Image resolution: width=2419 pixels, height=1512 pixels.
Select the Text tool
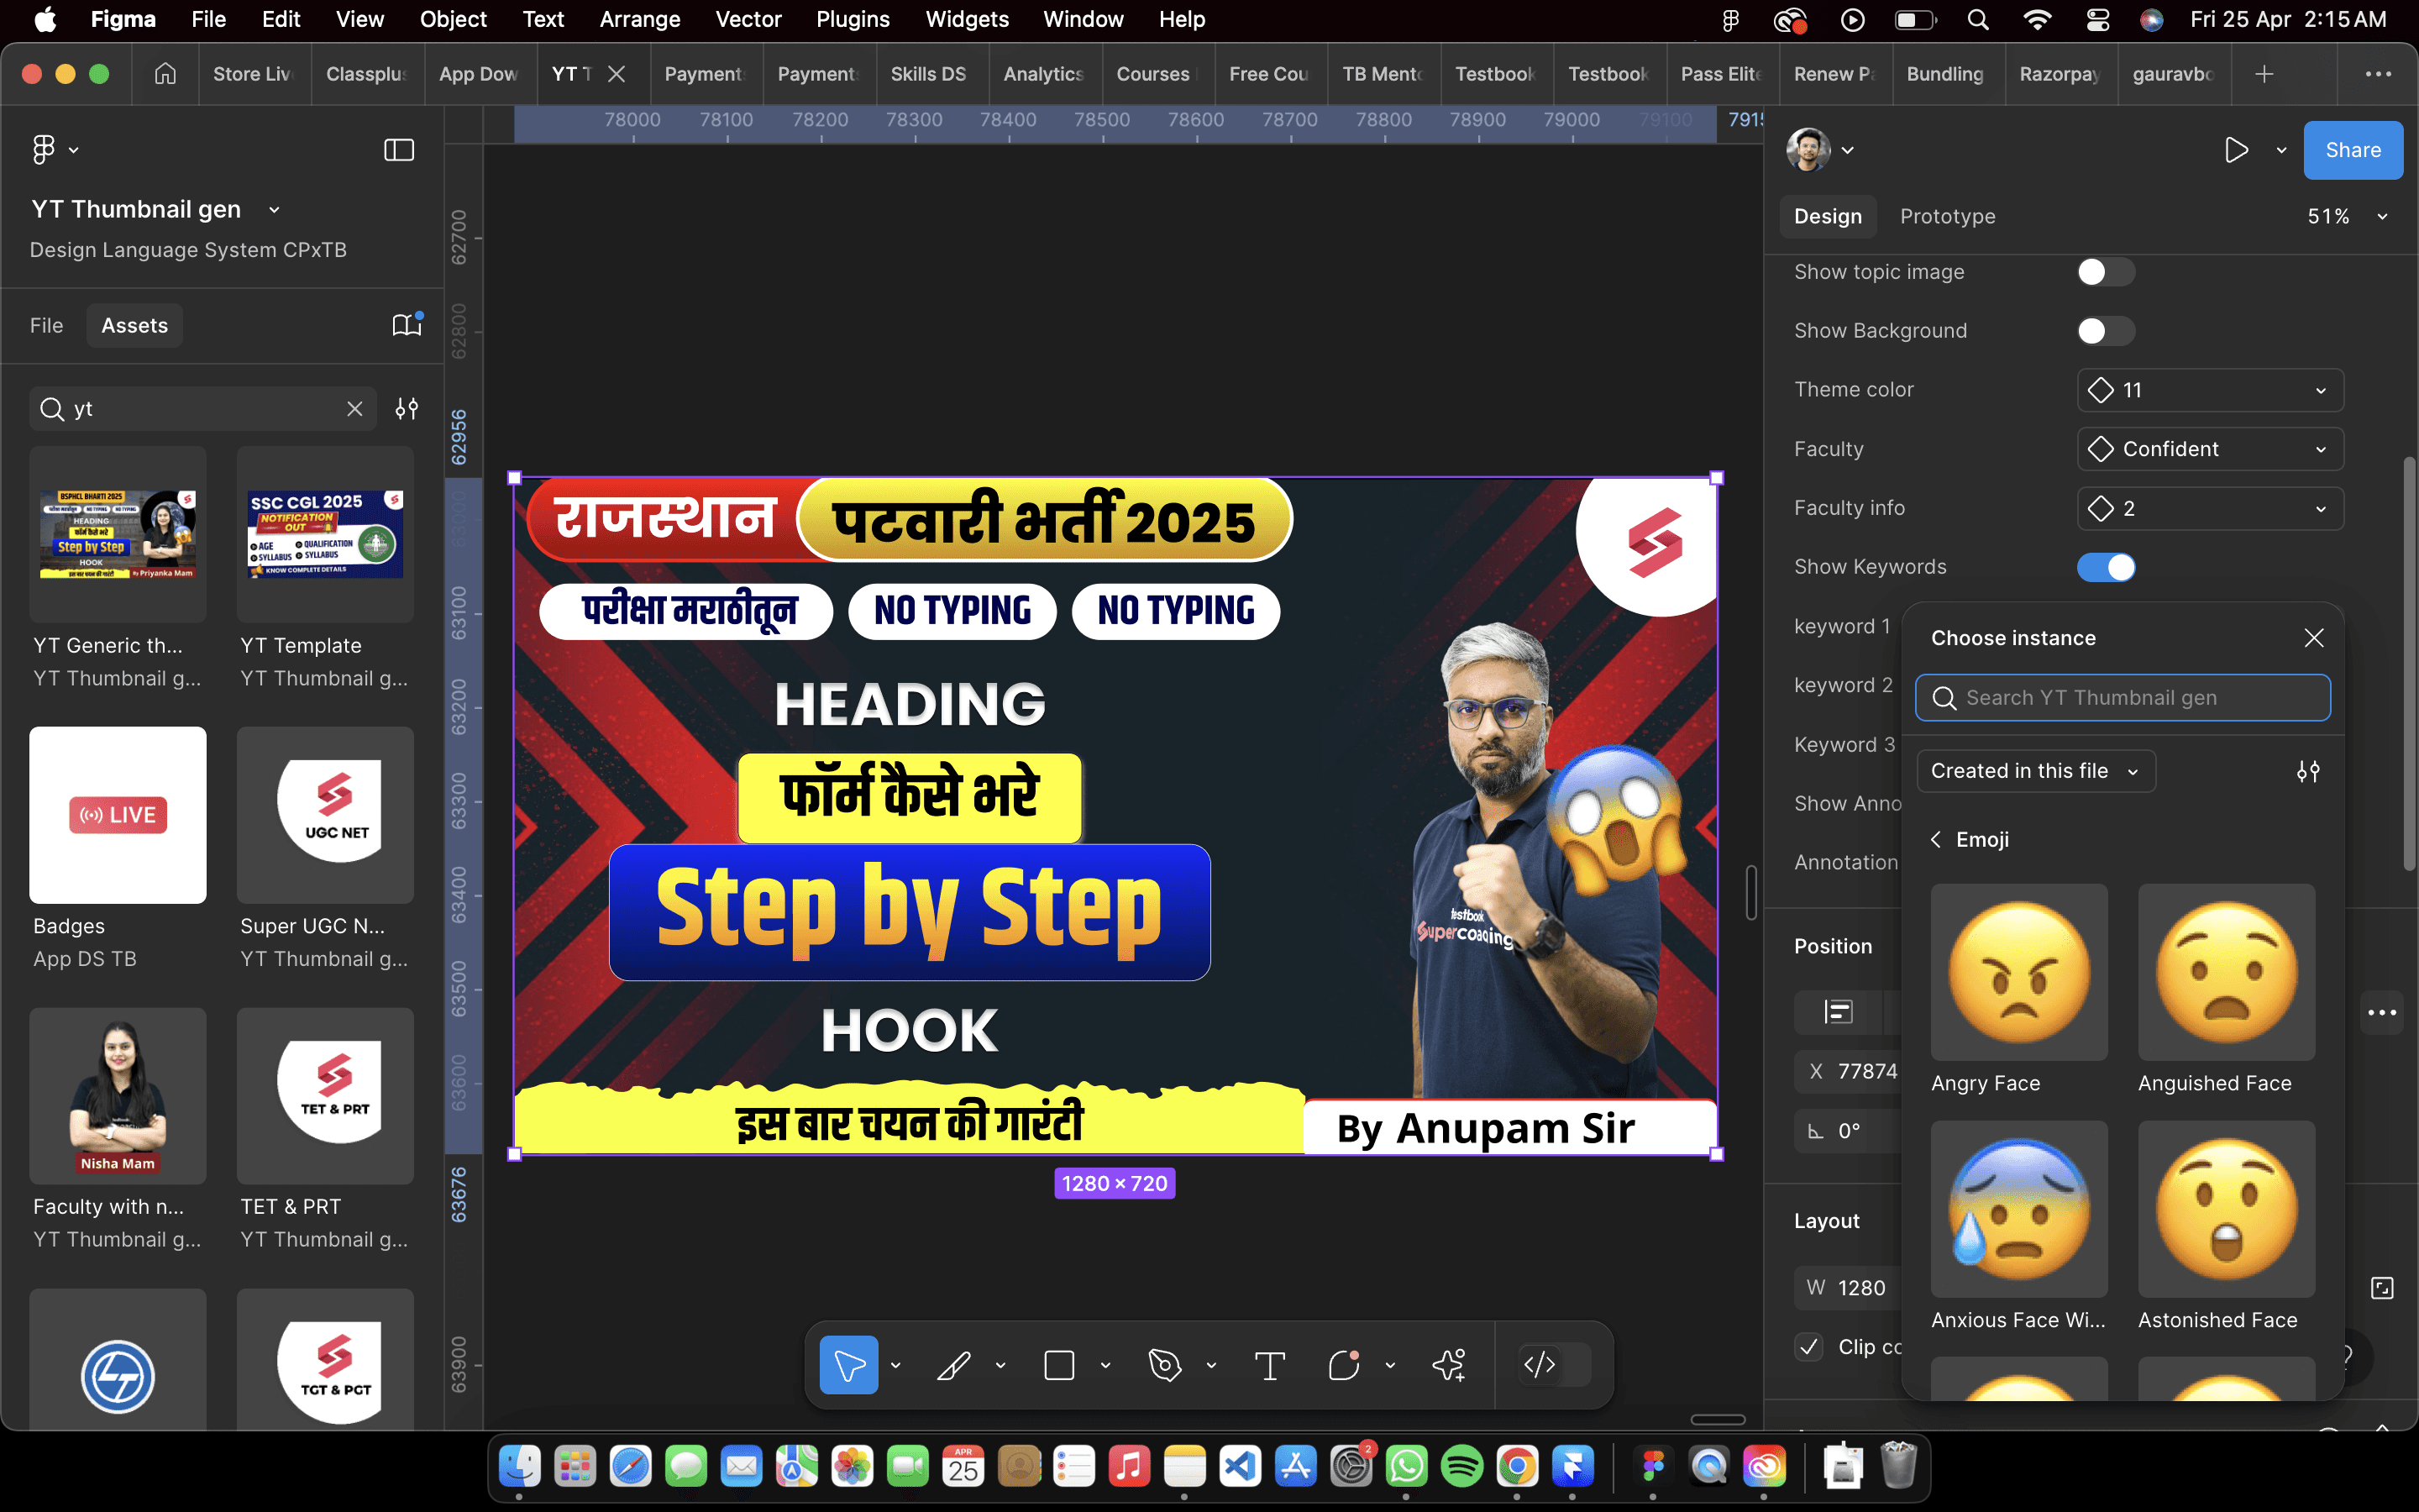(1269, 1365)
